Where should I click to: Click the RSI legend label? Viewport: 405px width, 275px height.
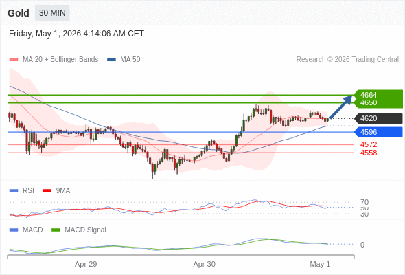pos(28,191)
